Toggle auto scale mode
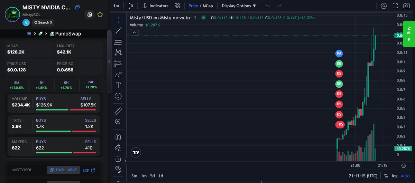 tap(405, 176)
